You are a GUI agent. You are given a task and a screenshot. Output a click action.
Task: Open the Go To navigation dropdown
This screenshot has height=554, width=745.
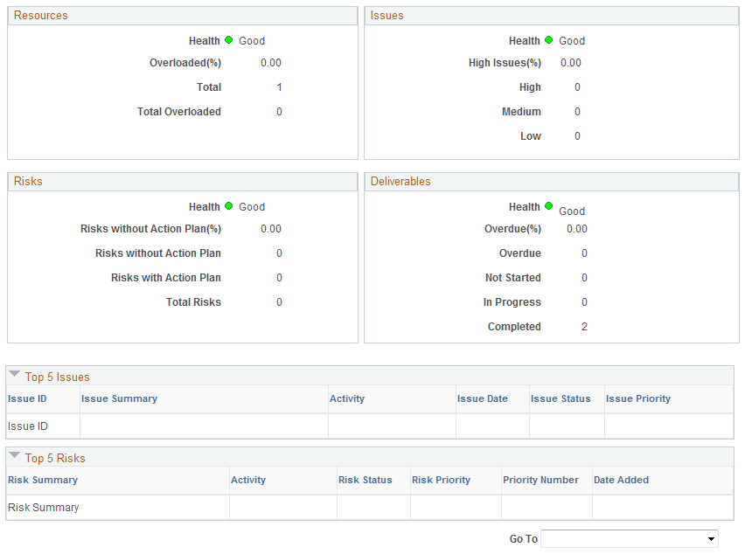point(630,538)
